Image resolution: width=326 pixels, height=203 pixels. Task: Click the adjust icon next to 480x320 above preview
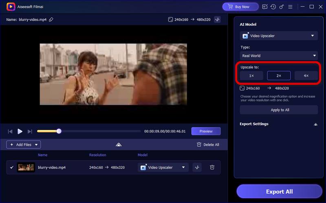coord(218,20)
